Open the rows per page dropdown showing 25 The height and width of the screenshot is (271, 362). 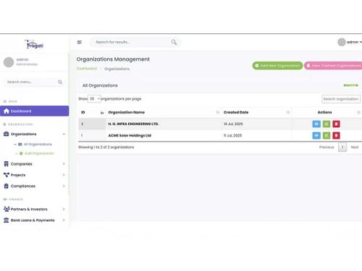[x=94, y=99]
